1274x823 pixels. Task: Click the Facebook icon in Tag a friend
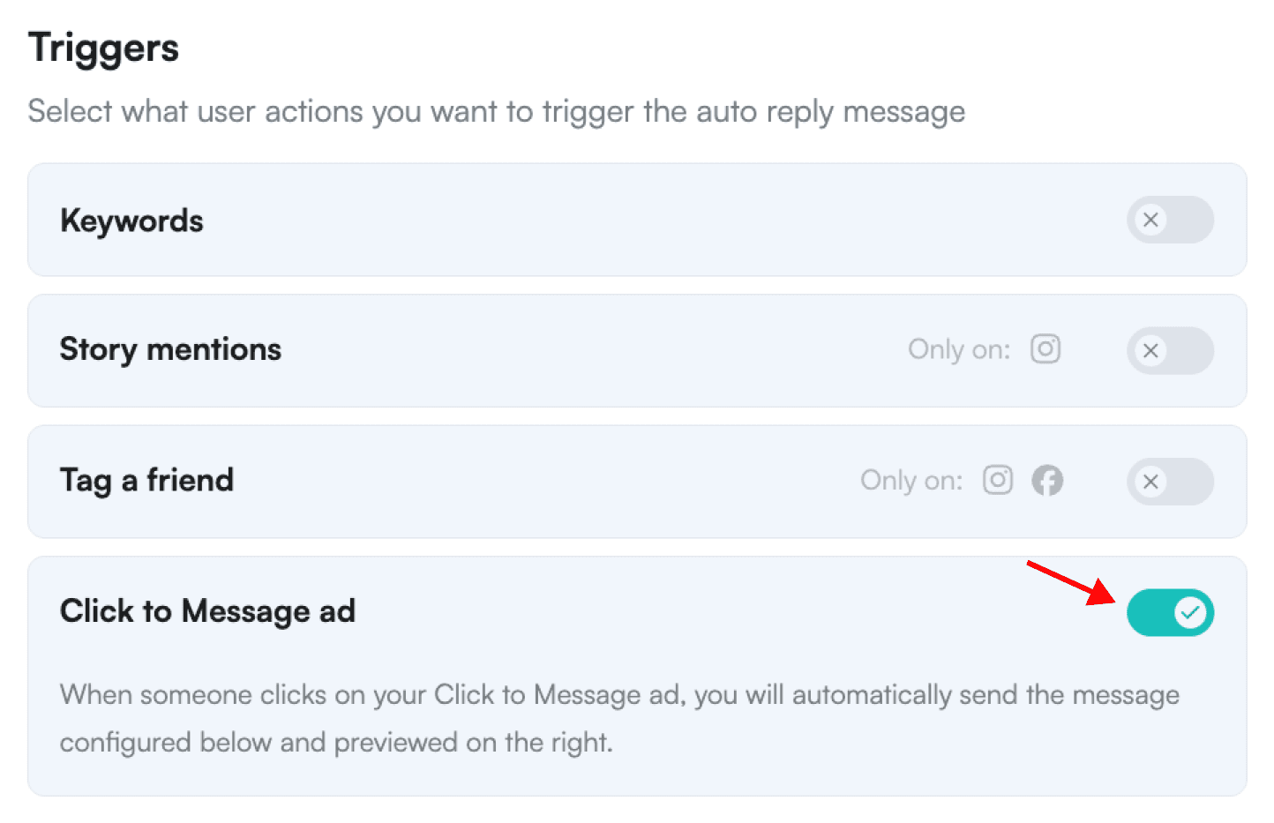coord(1047,481)
